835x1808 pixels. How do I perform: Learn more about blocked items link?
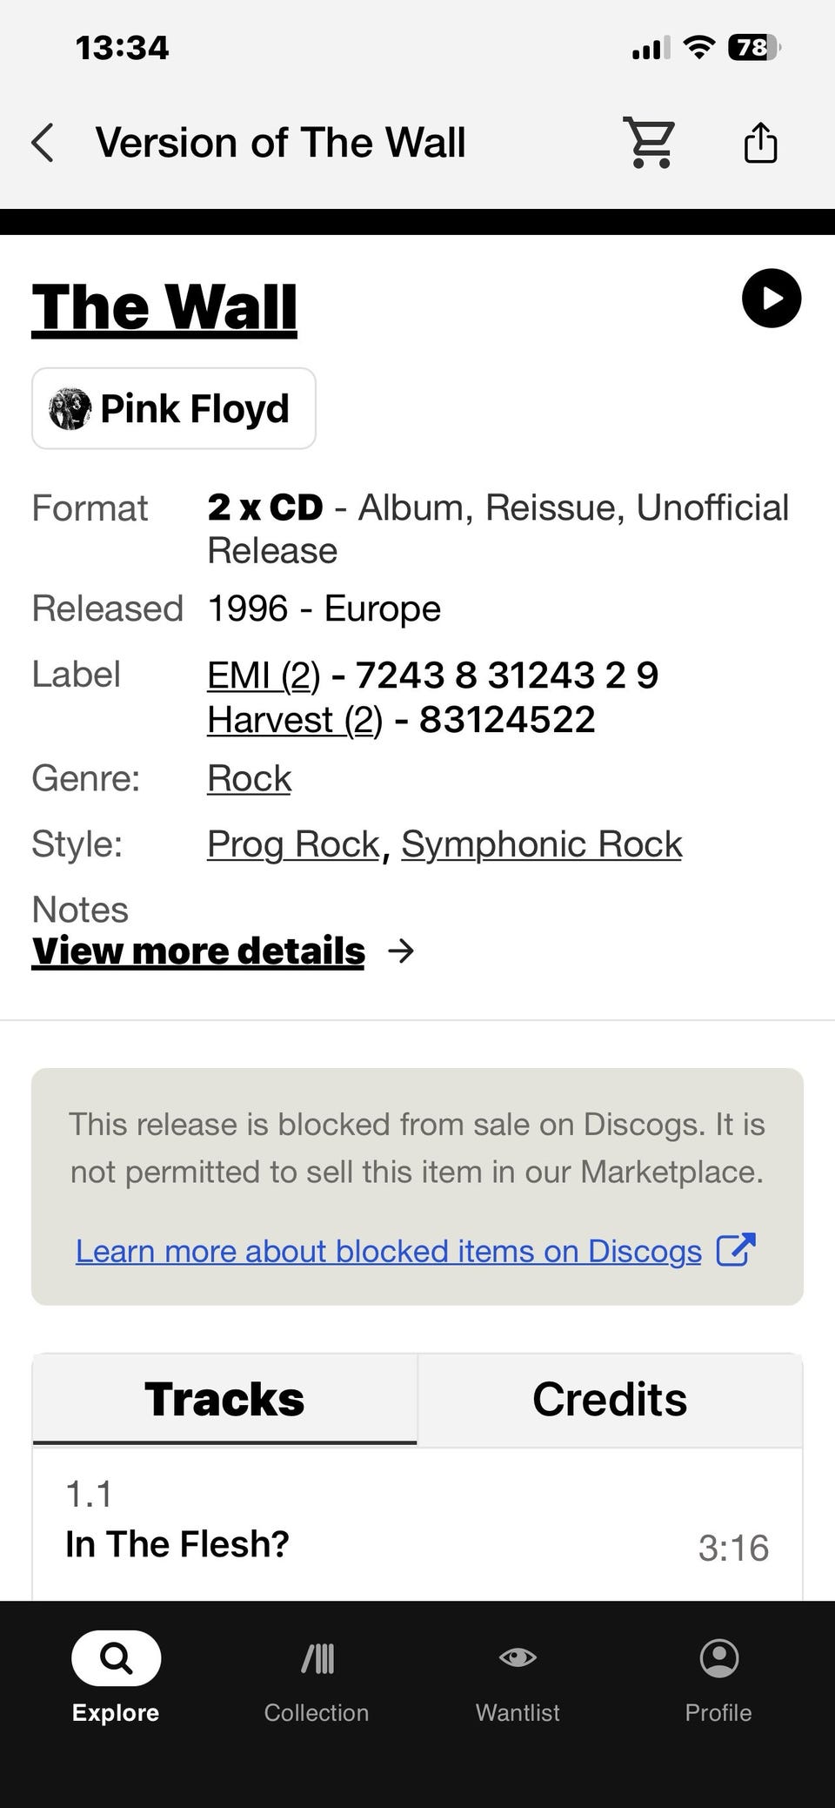click(389, 1251)
